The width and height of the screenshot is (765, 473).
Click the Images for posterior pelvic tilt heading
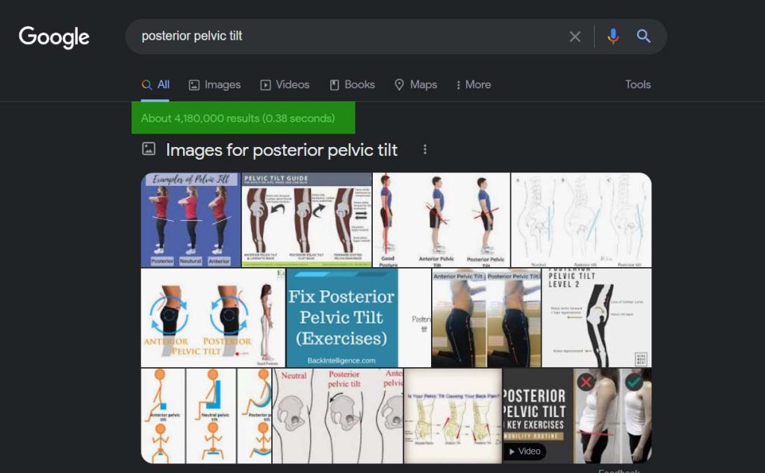282,150
